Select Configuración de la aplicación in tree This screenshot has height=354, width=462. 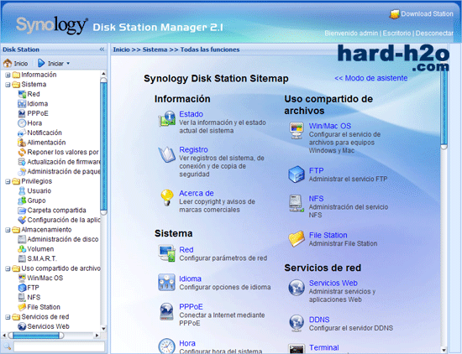tap(64, 220)
